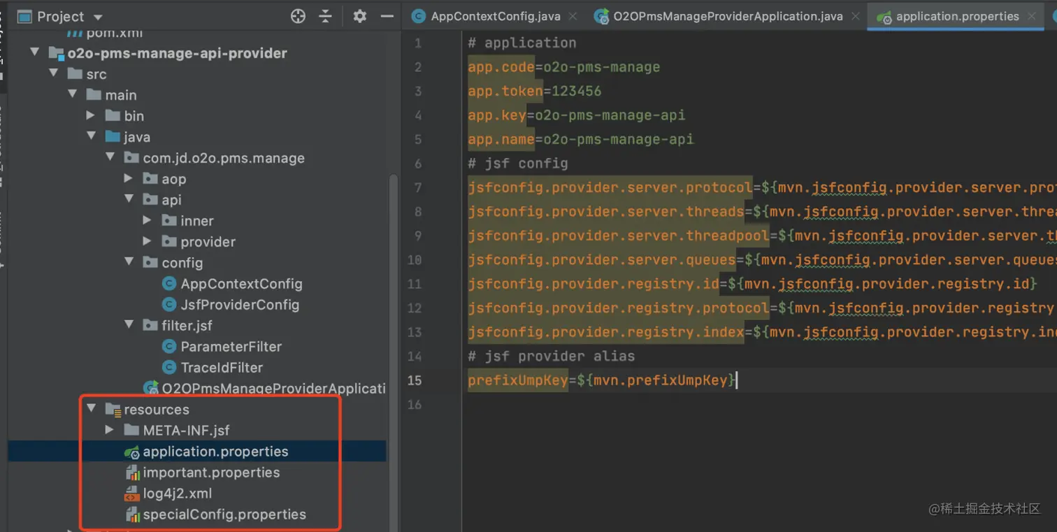Collapse the o2o-pms-manage-api-provider module
The image size is (1057, 532).
[x=35, y=53]
